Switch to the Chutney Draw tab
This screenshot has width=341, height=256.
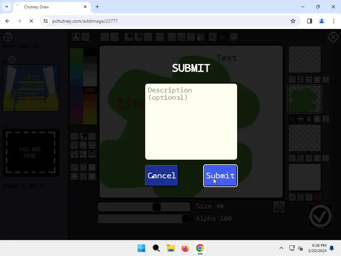[x=52, y=7]
